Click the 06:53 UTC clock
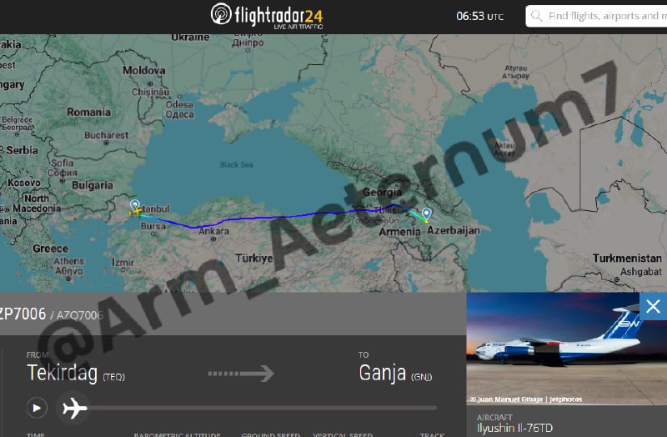Screen dimensions: 667x437 [x=480, y=16]
